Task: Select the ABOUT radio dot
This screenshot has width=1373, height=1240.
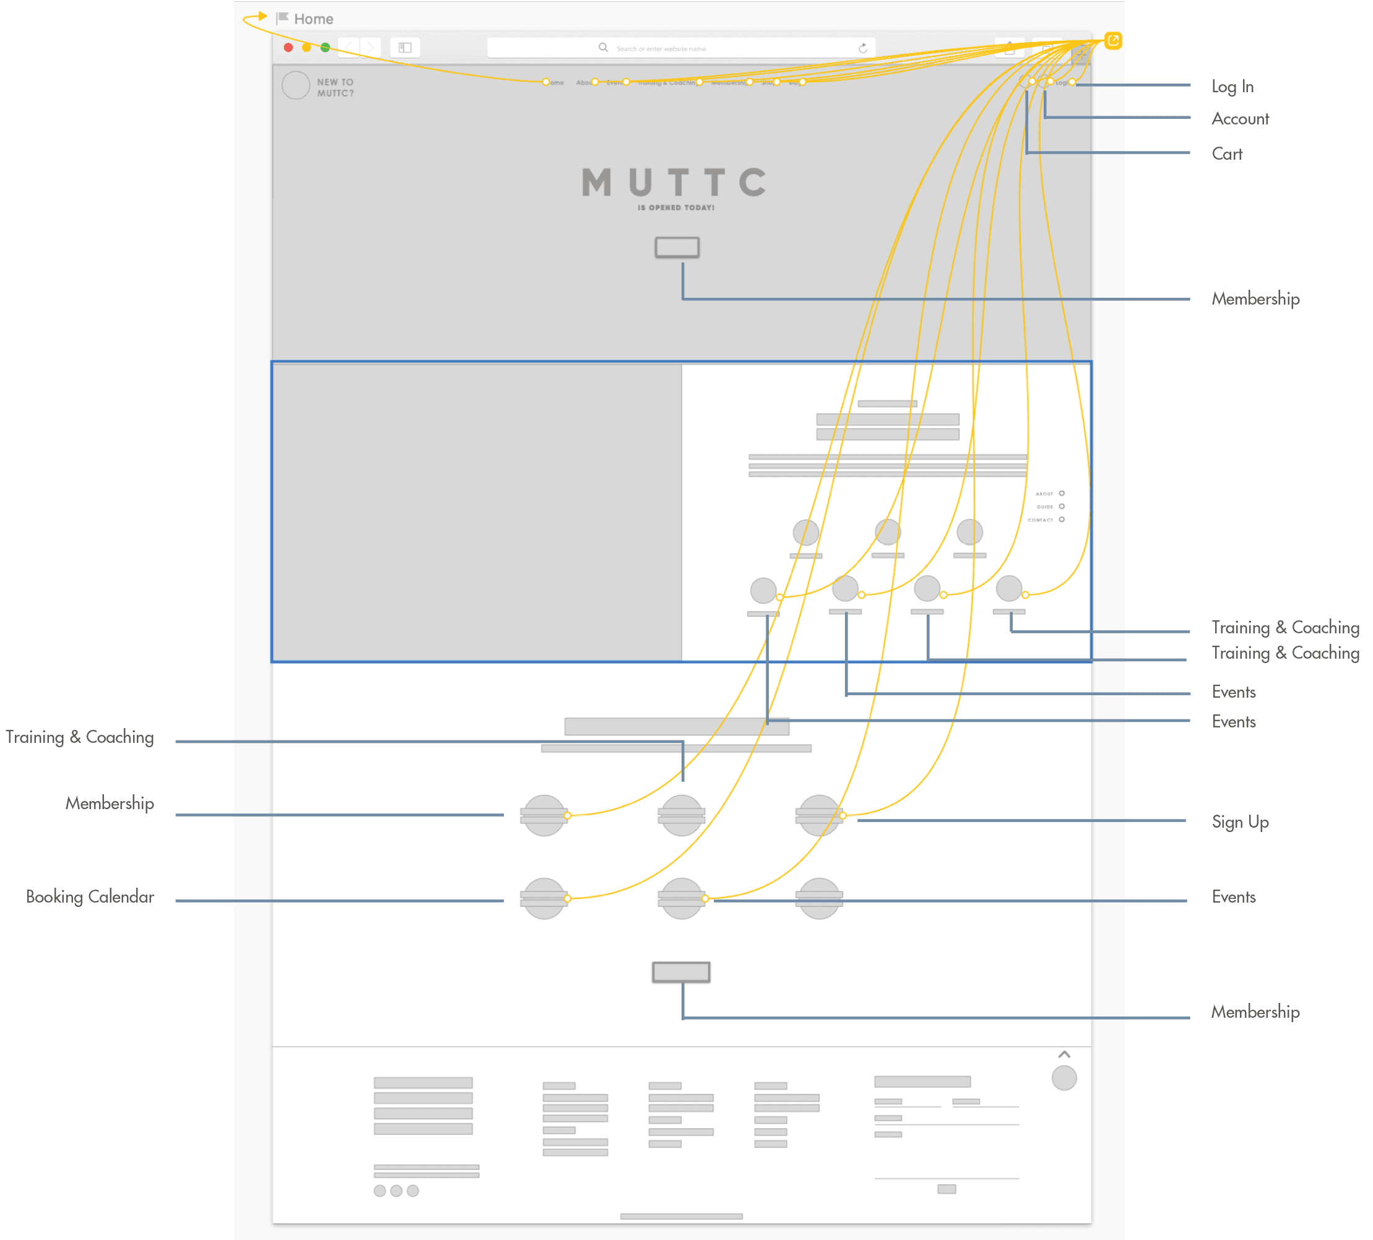Action: tap(1062, 493)
